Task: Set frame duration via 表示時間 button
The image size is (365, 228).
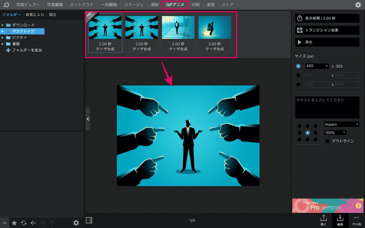Action: tap(327, 18)
